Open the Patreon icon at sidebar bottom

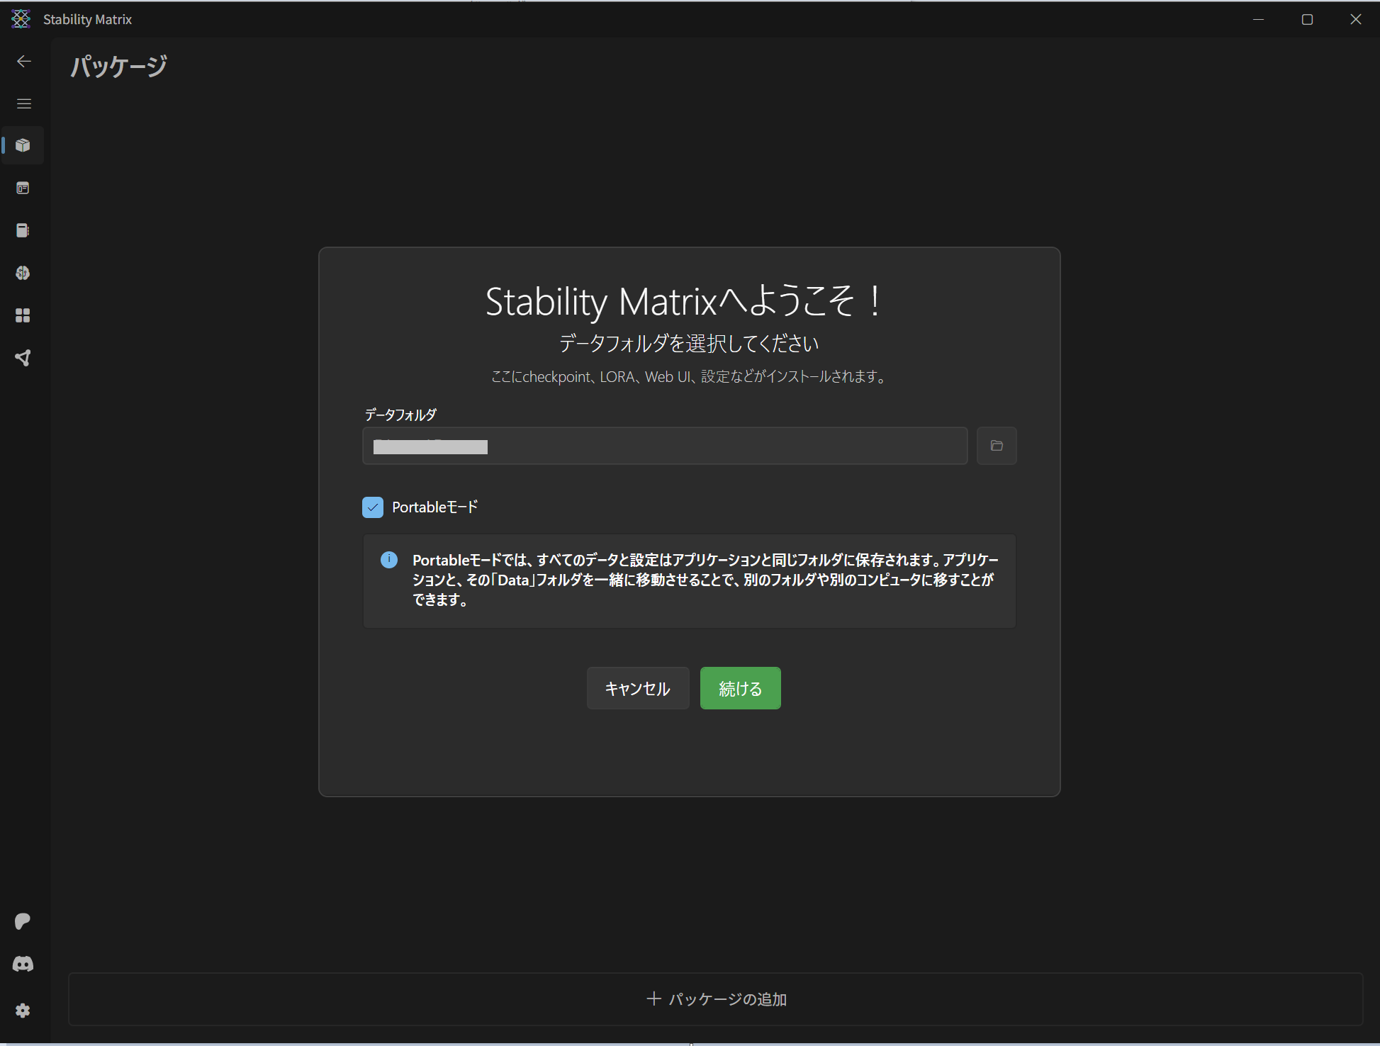pyautogui.click(x=22, y=921)
